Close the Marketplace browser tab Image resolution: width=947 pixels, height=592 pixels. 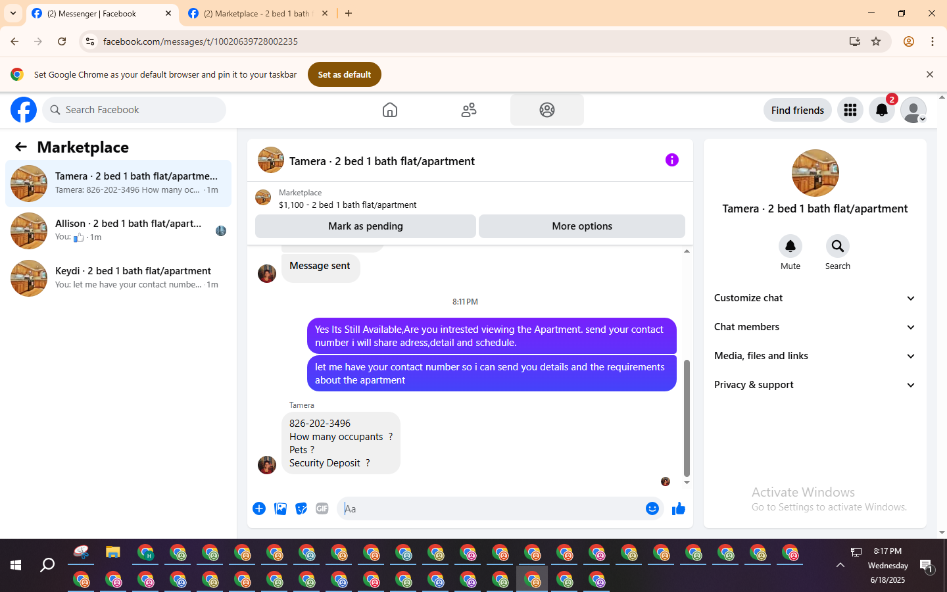coord(325,13)
